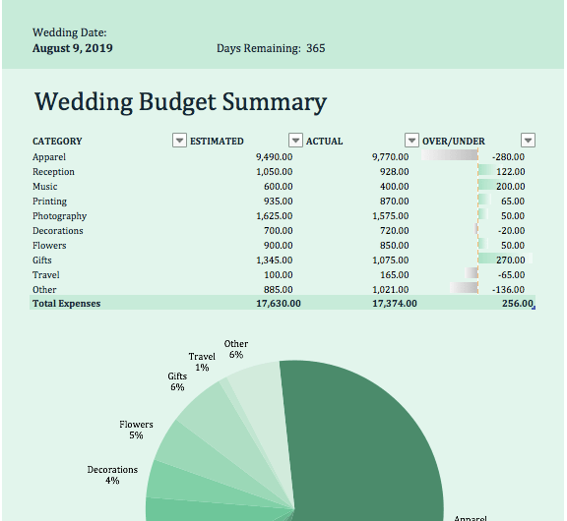Click estimated value 600.00 for Music
Screen dimensions: 567x521
278,187
